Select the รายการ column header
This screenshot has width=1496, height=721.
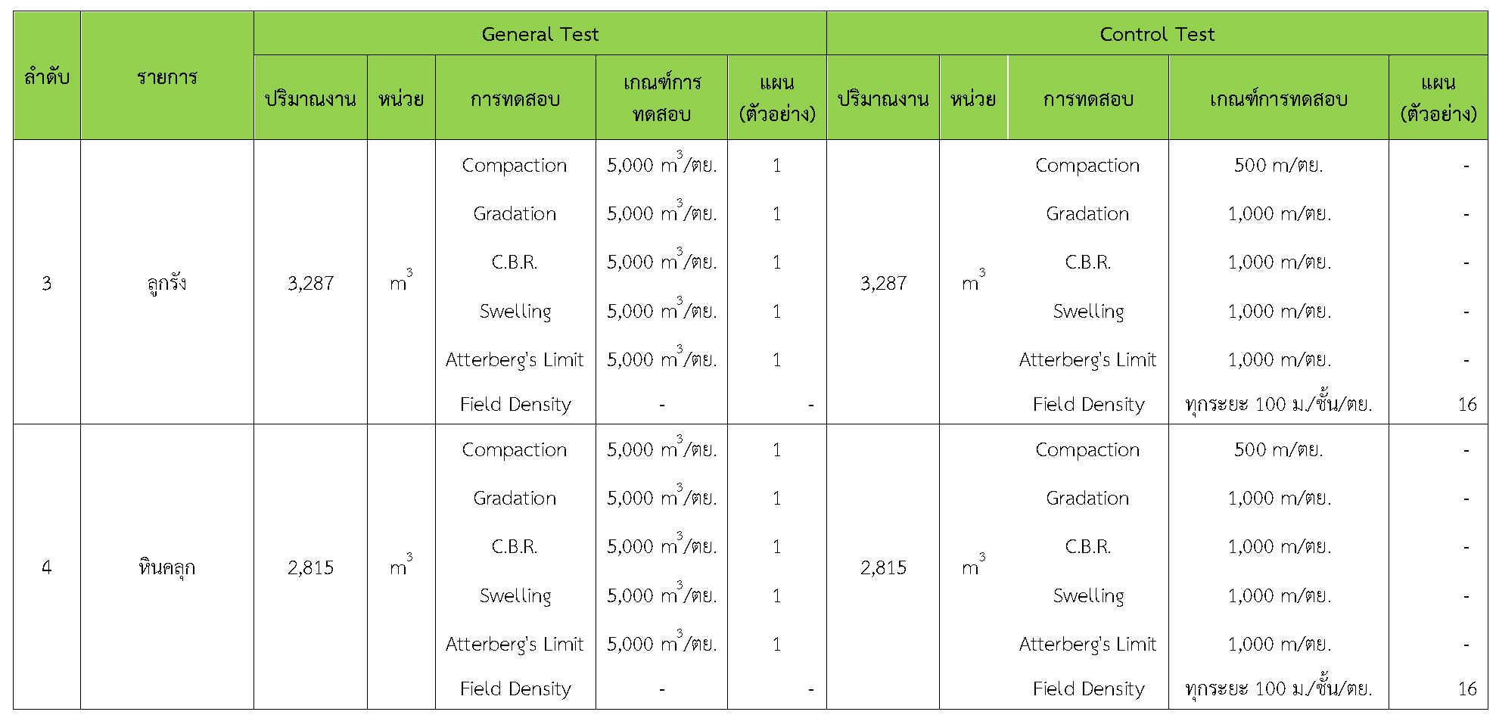tap(166, 76)
